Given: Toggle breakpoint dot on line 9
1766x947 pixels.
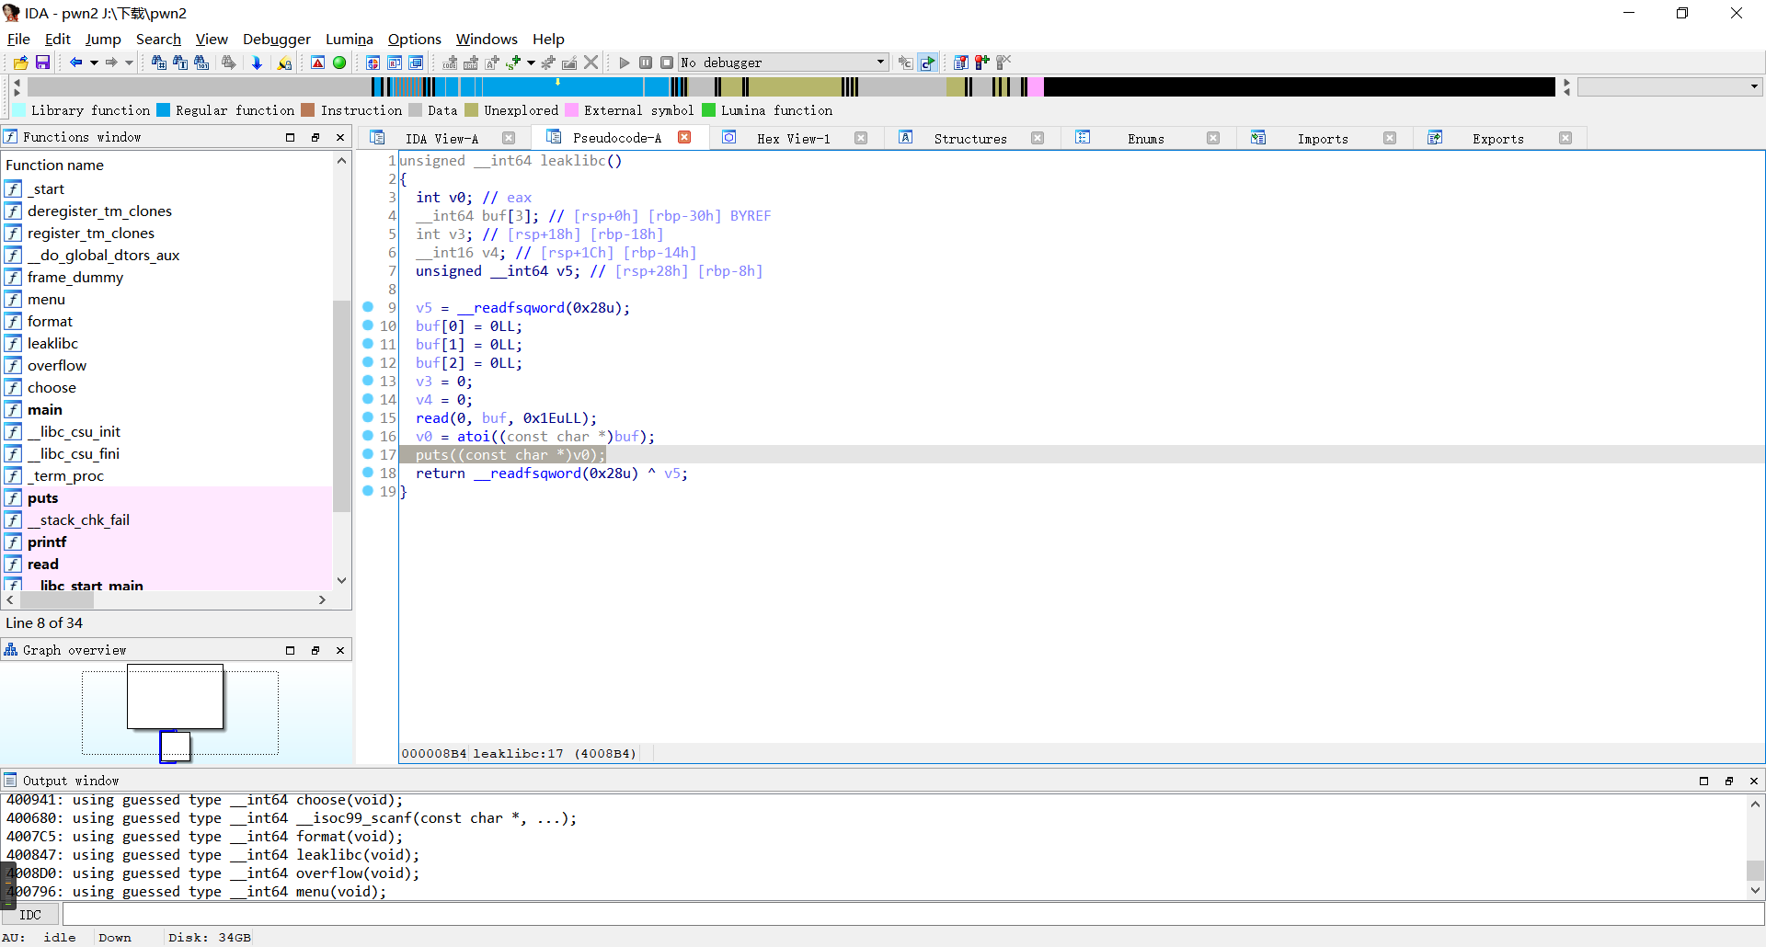Looking at the screenshot, I should coord(368,307).
